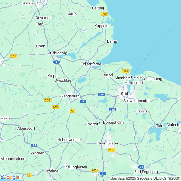
Task: Click the yellow 77 road marker
Action: [72, 111]
